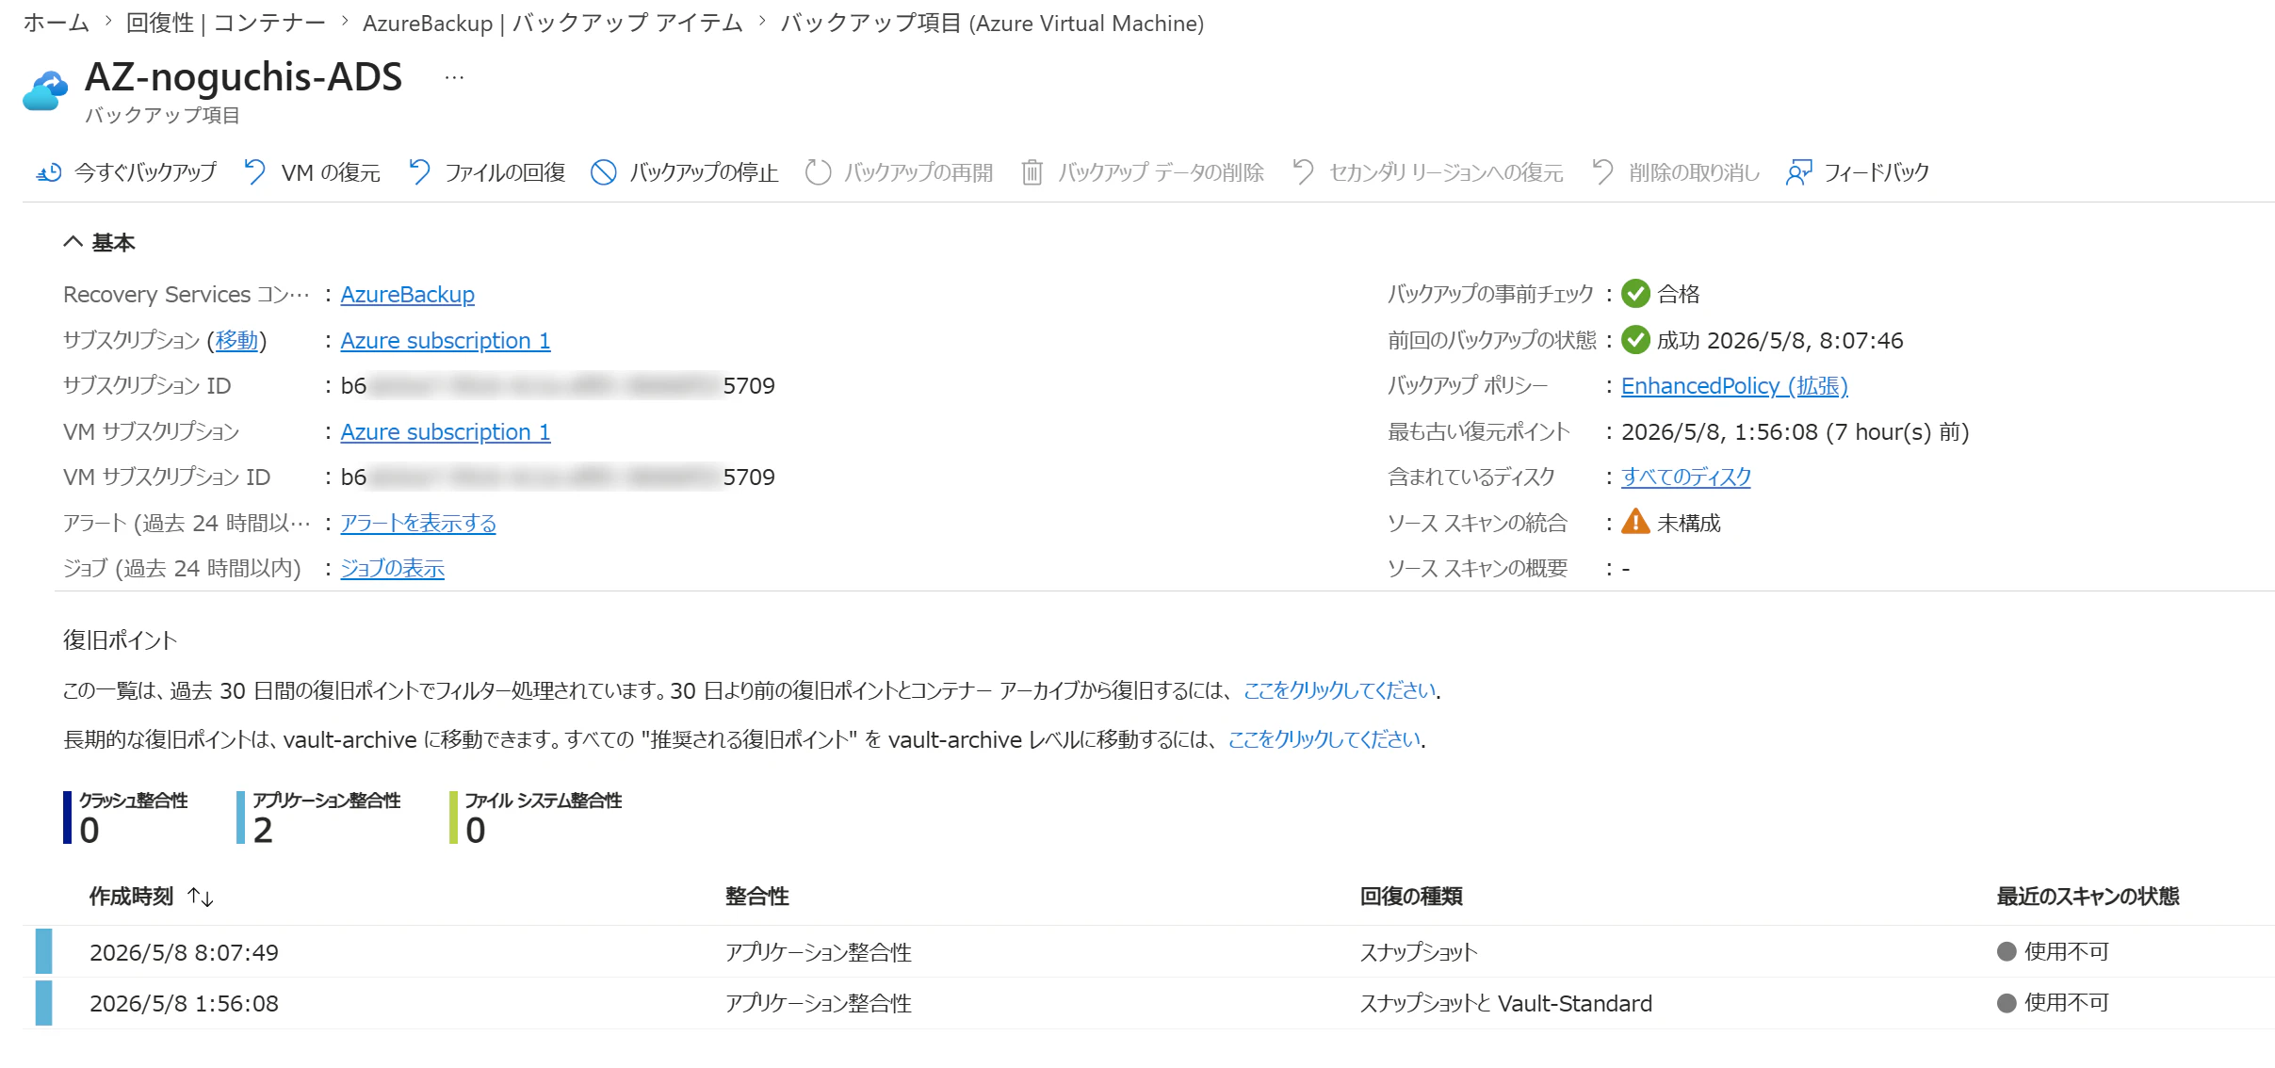Click 今すぐバックアップ toolbar button
Screen dimensions: 2275x1068
126,172
